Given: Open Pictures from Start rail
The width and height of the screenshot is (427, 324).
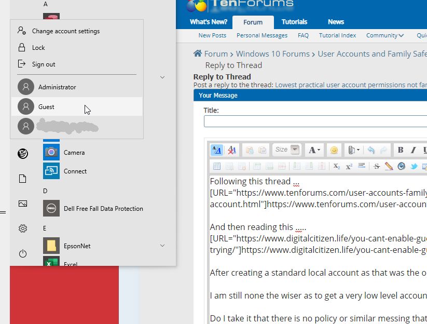Looking at the screenshot, I should coord(23,204).
